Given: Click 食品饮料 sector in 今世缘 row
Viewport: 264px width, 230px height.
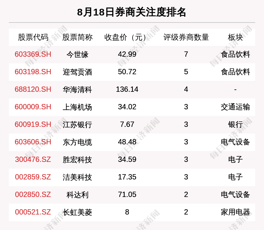Looking at the screenshot, I should [235, 55].
